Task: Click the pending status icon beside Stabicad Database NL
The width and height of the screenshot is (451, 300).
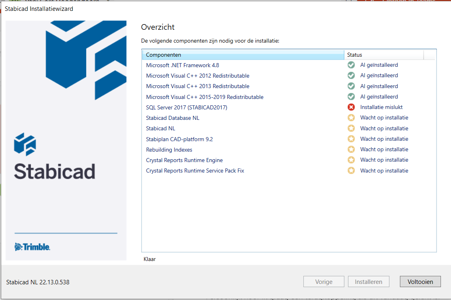Action: click(x=351, y=117)
